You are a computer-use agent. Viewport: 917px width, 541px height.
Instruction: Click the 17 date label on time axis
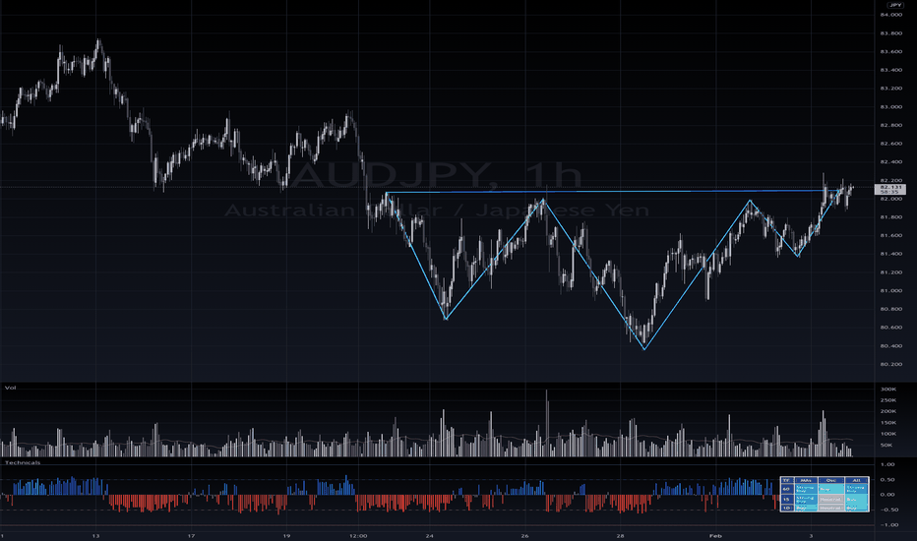tap(191, 536)
